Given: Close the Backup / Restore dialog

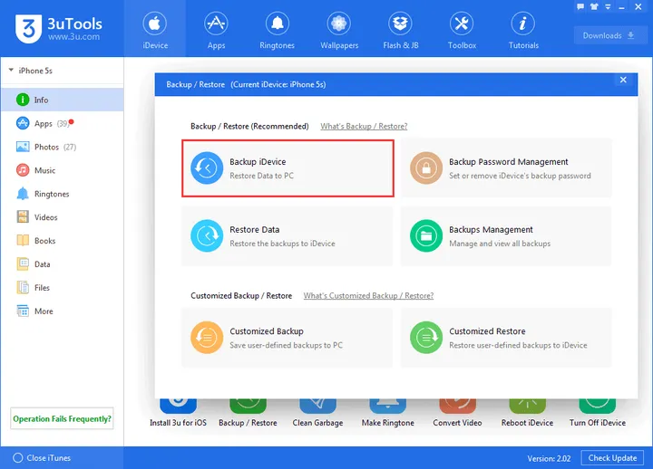Looking at the screenshot, I should point(622,81).
